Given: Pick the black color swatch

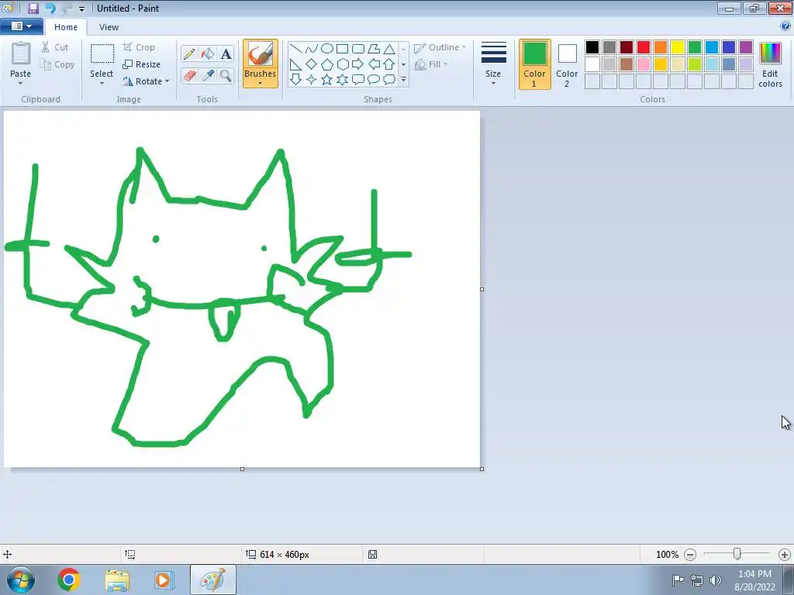Looking at the screenshot, I should coord(592,47).
